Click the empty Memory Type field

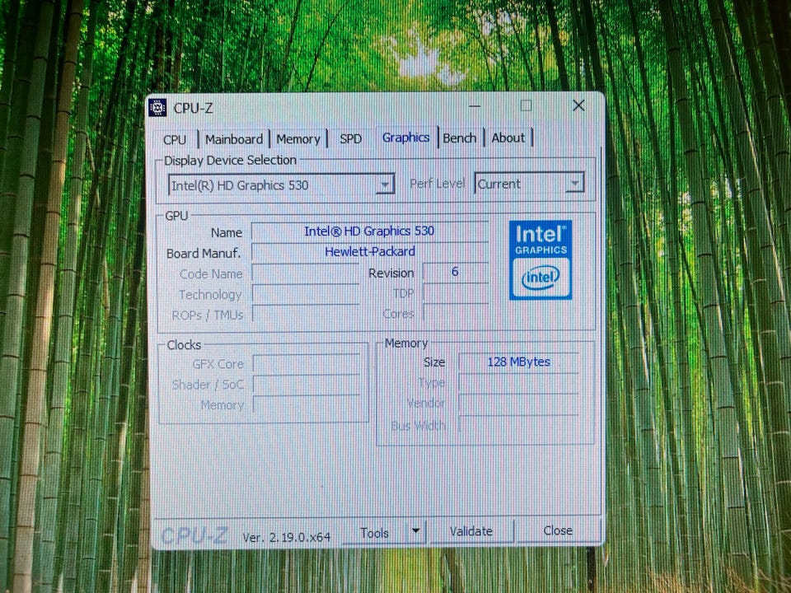[518, 383]
